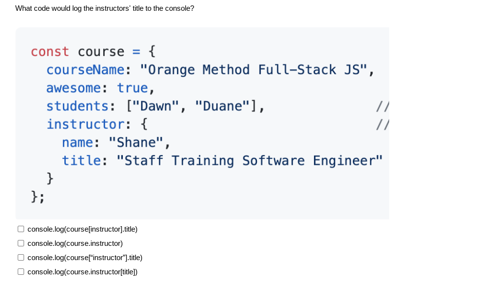
Task: Click the question text at the top
Action: (x=105, y=8)
